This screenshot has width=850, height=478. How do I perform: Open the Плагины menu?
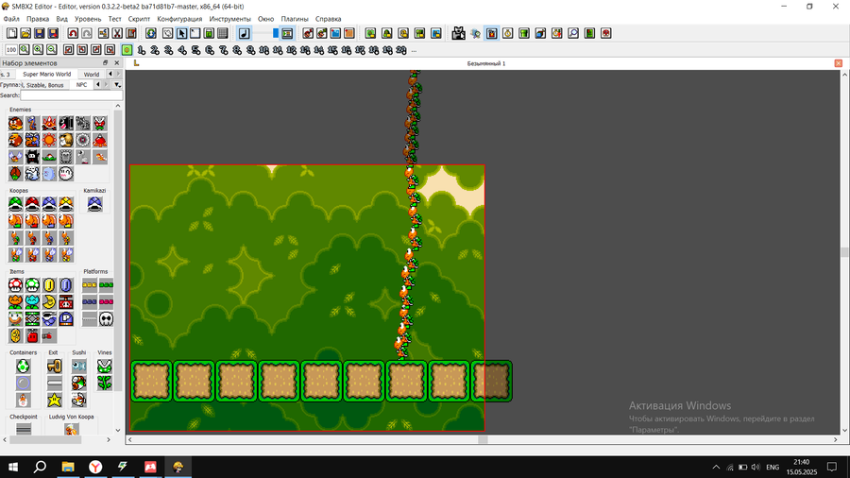pos(295,19)
